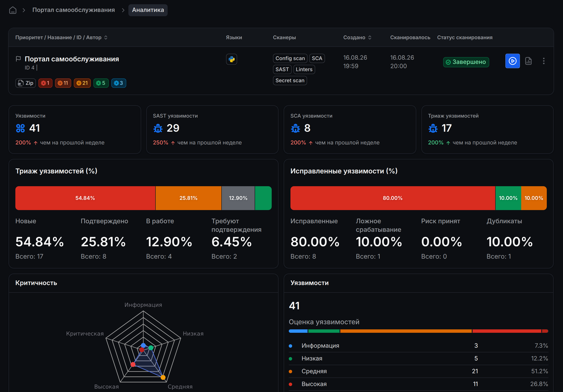The image size is (563, 392).
Task: Click the bug icon in 'Триаж уязвимостей' card
Action: pos(433,128)
